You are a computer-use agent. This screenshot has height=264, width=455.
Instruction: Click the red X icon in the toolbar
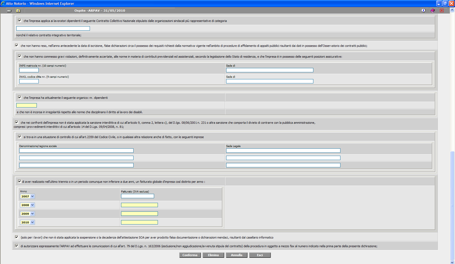(442, 11)
